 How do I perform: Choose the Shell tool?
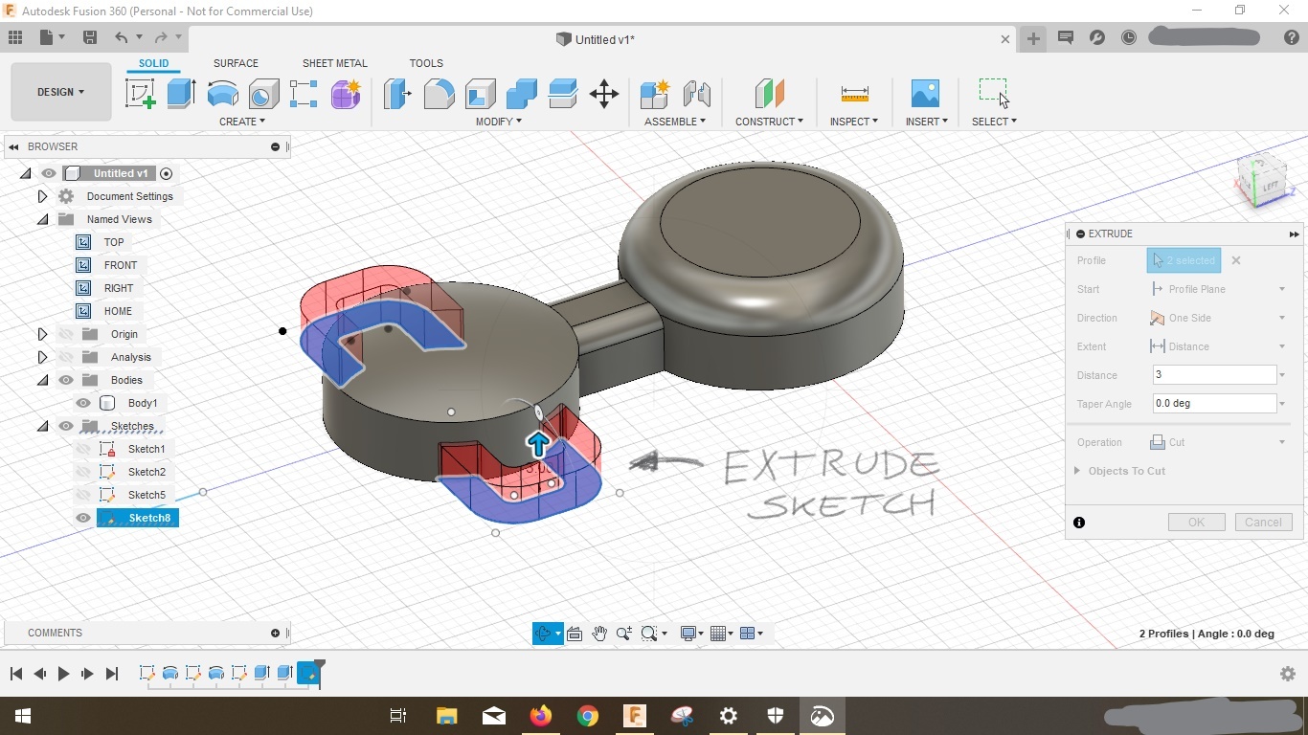480,94
